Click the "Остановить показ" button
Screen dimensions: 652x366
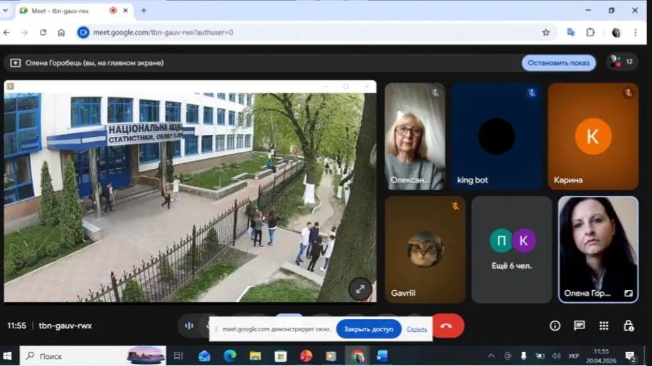pyautogui.click(x=558, y=62)
